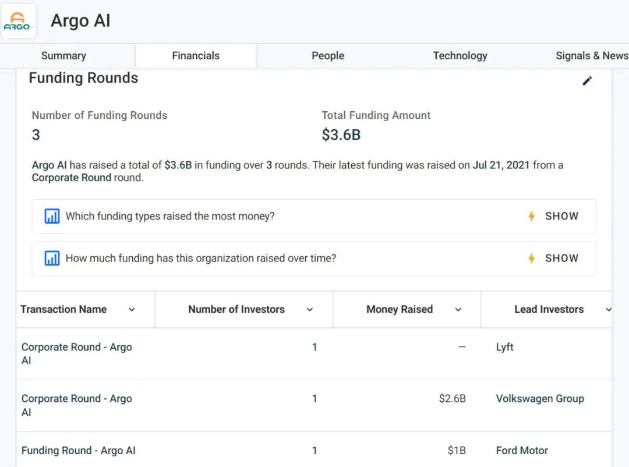Click lightning icon for funding over time question
Screen dimensions: 629x467
click(x=531, y=259)
